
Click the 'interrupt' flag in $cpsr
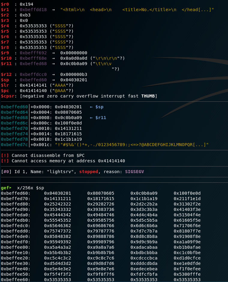[113, 96]
